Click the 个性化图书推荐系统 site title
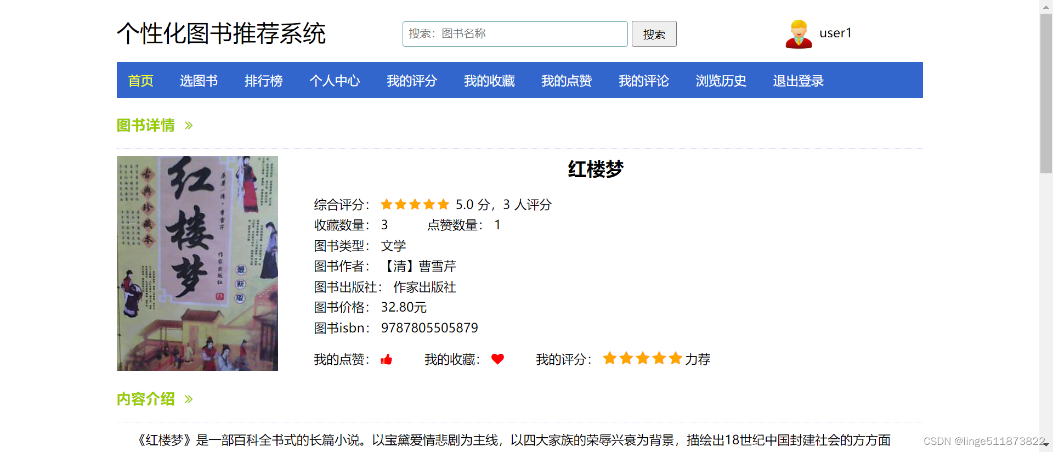The width and height of the screenshot is (1053, 452). coord(221,33)
